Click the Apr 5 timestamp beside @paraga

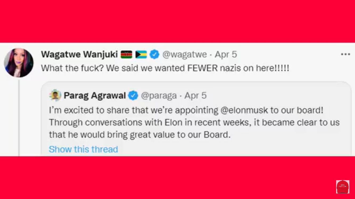195,96
